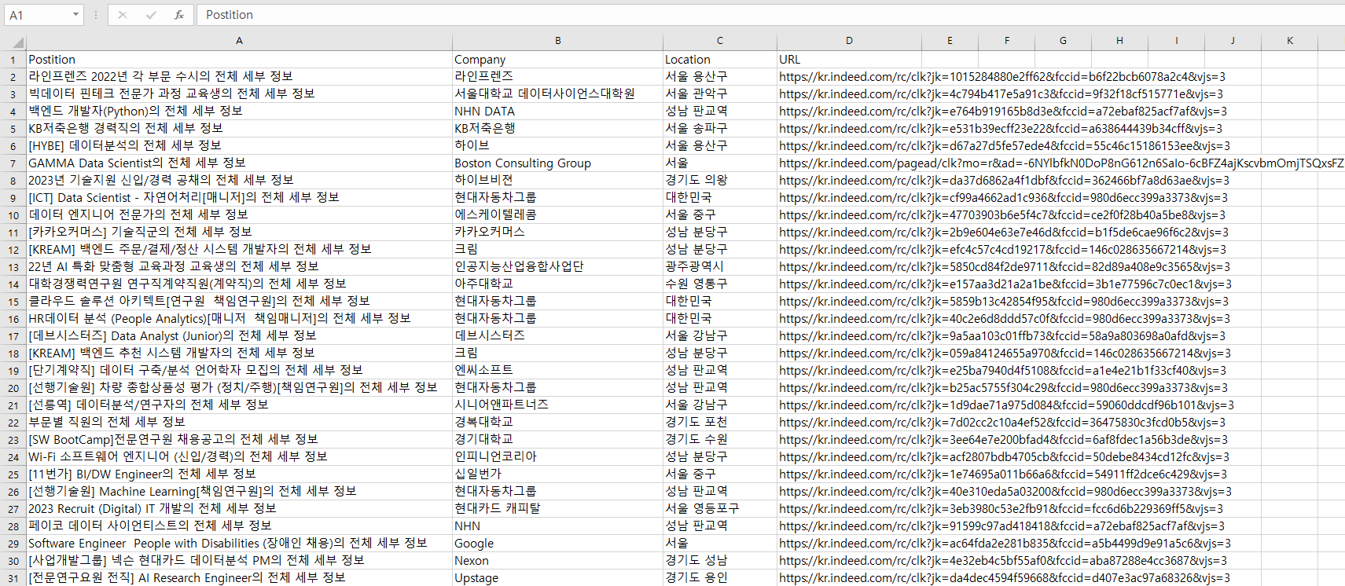
Task: Open the Insert Function fx icon
Action: [179, 15]
